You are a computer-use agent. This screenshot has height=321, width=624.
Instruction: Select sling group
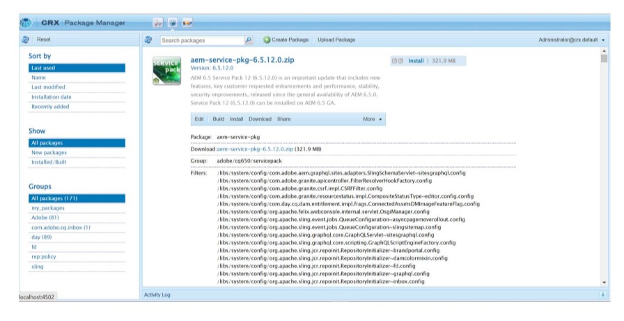tap(77, 267)
